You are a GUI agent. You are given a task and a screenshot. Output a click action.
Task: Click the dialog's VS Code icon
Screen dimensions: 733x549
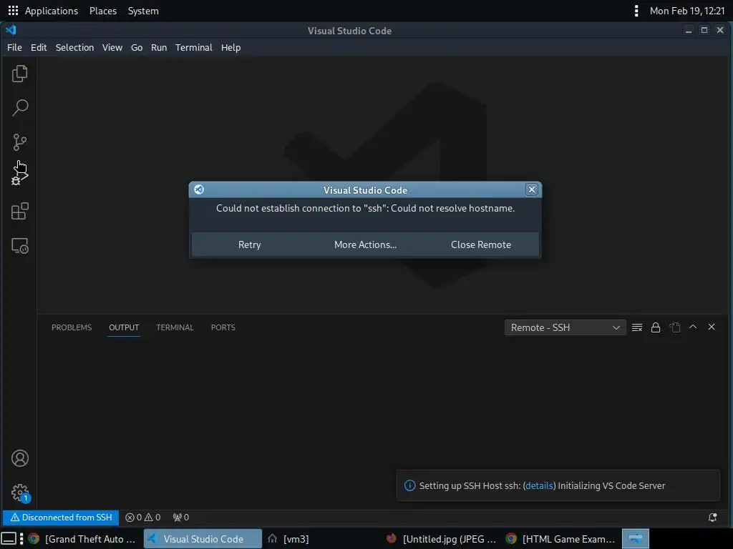coord(199,189)
